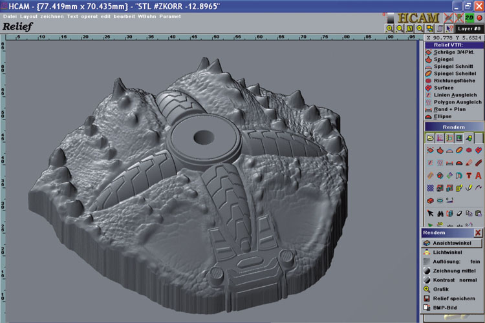The image size is (485, 323).
Task: Click the red ball icon
Action: [x=479, y=17]
